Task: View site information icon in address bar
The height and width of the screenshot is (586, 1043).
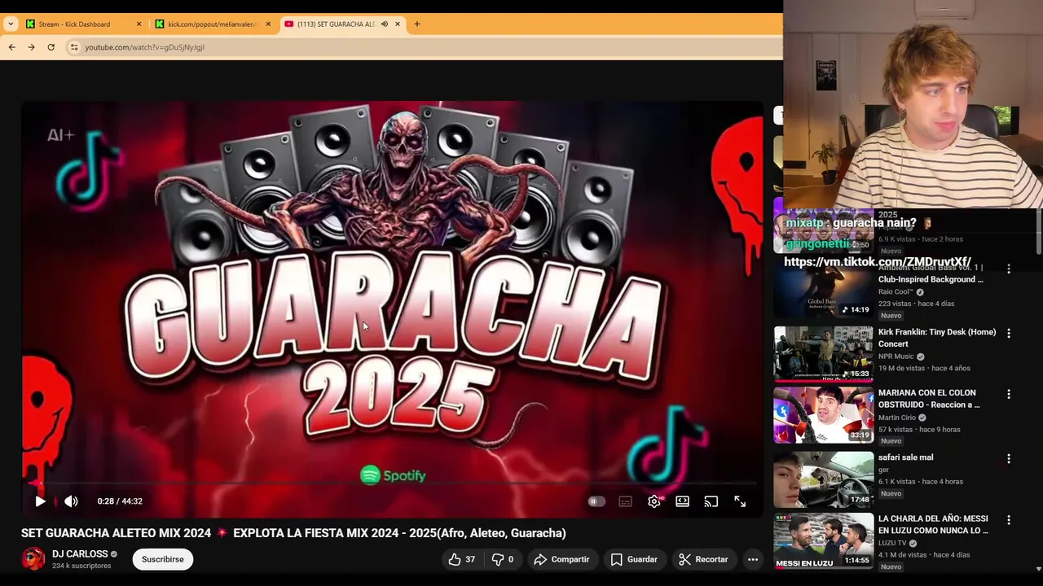Action: click(73, 47)
